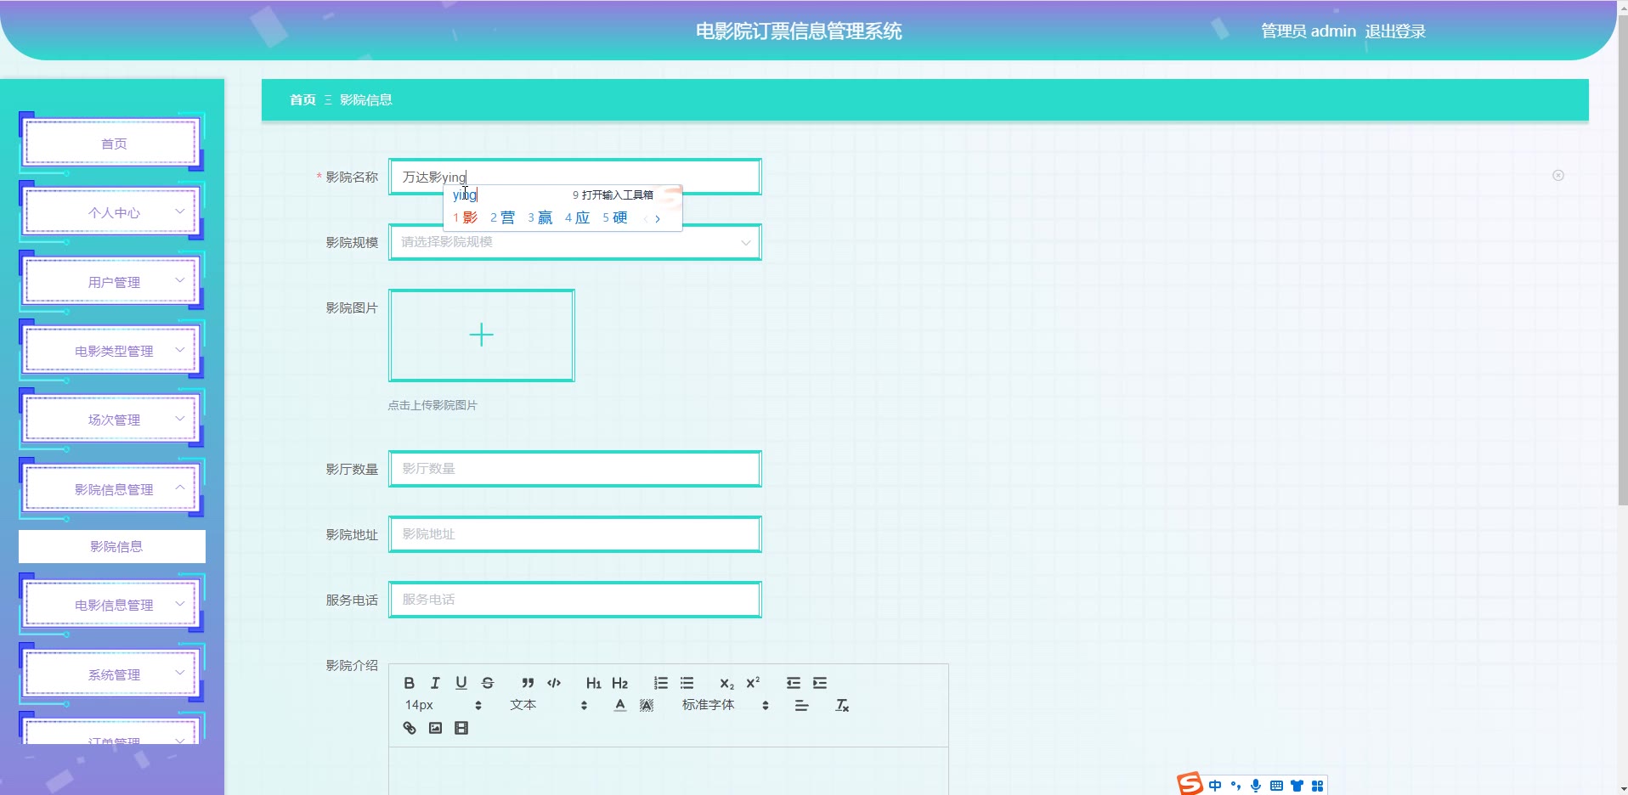Expand the 电影信息管理 sidebar menu
Viewport: 1628px width, 795px height.
tap(112, 605)
